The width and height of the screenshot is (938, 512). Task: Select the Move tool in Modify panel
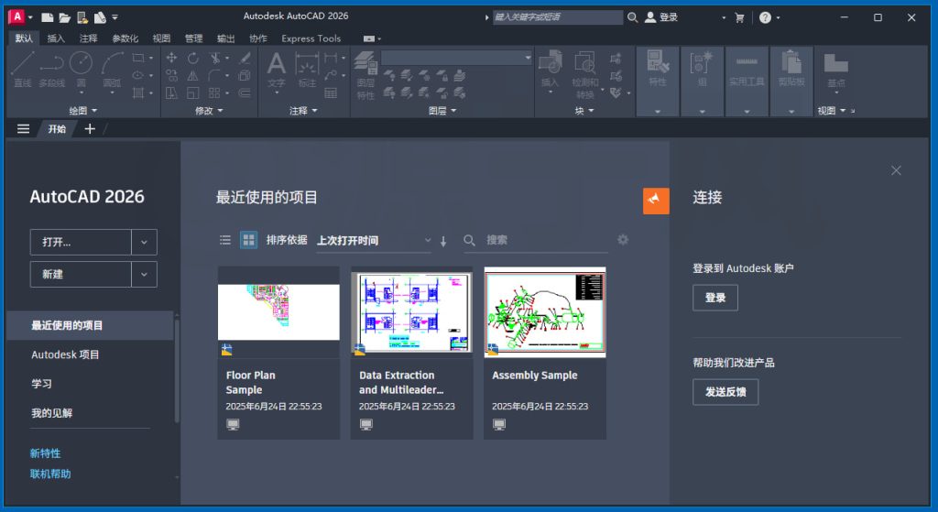point(171,58)
